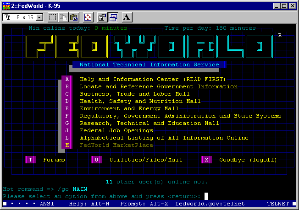Select 'Federal Job Openings' entry

pos(116,130)
